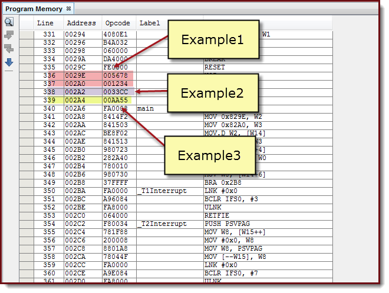Click the RETFIE instruction at line 353
Screen dimensions: 389x293
point(216,215)
